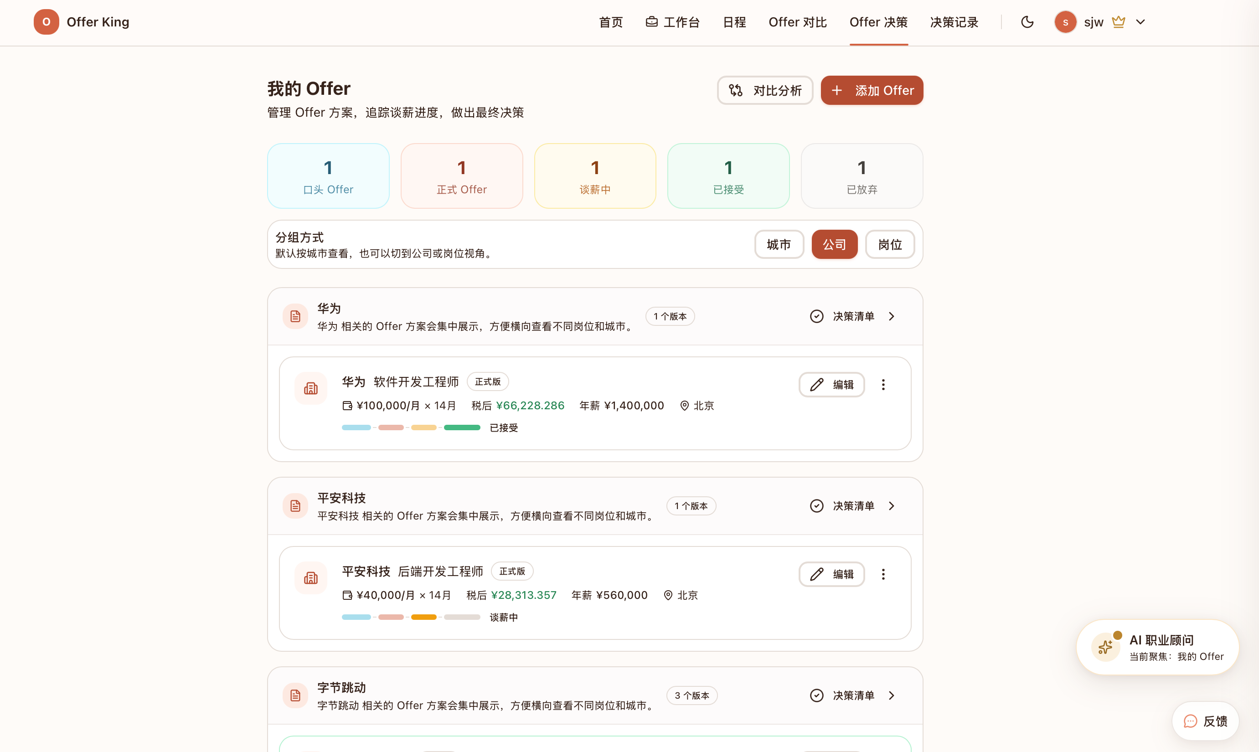Expand the sjw user account dropdown

[x=1140, y=22]
